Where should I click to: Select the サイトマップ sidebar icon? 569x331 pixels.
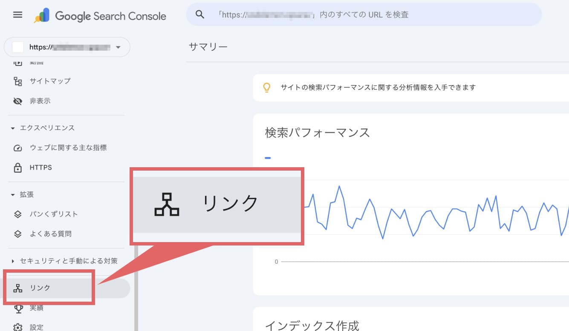(18, 81)
